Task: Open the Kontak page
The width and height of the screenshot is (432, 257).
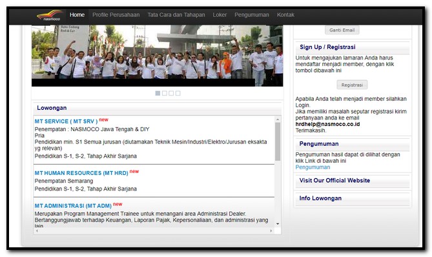Action: click(x=285, y=15)
